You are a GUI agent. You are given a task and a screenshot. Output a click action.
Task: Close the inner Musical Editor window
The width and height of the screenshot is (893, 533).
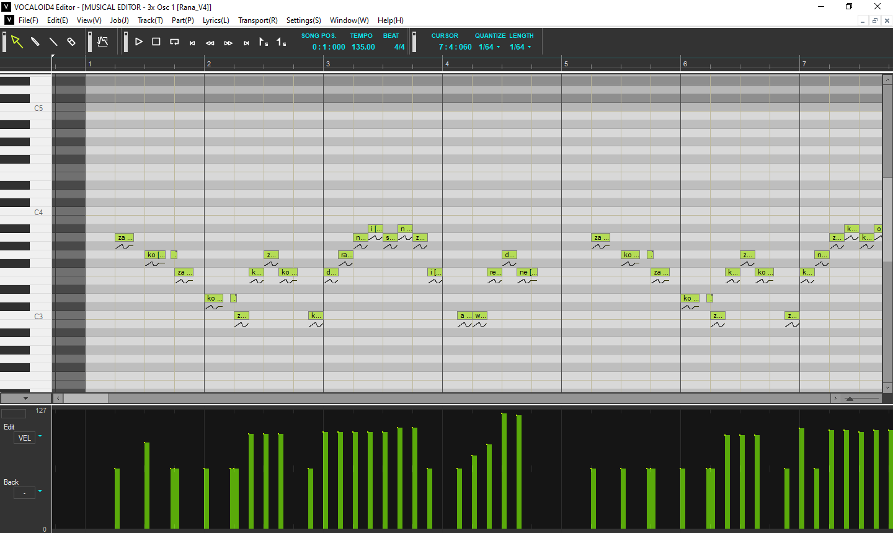pyautogui.click(x=887, y=20)
